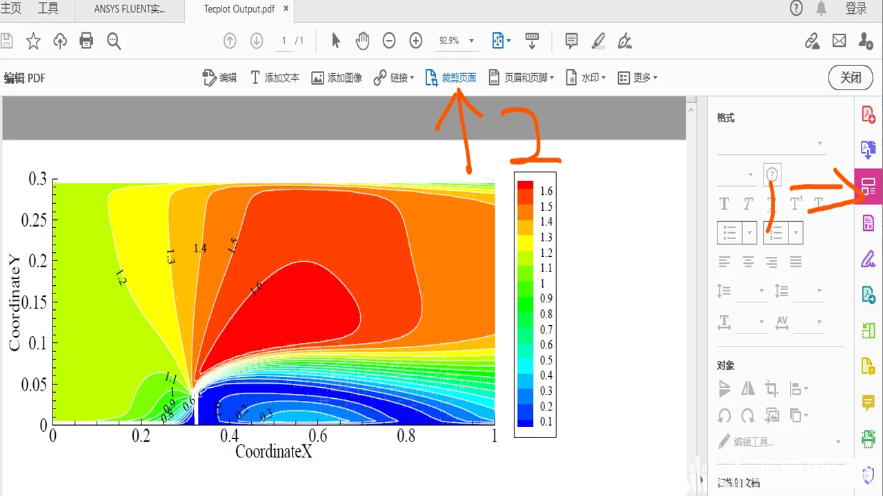The width and height of the screenshot is (883, 496).
Task: Click the print icon in toolbar
Action: tap(86, 41)
